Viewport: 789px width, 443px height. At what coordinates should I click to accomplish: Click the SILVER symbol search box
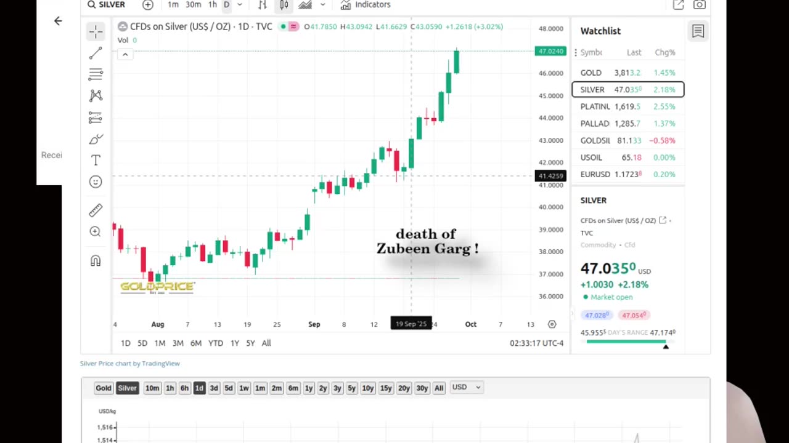[106, 5]
